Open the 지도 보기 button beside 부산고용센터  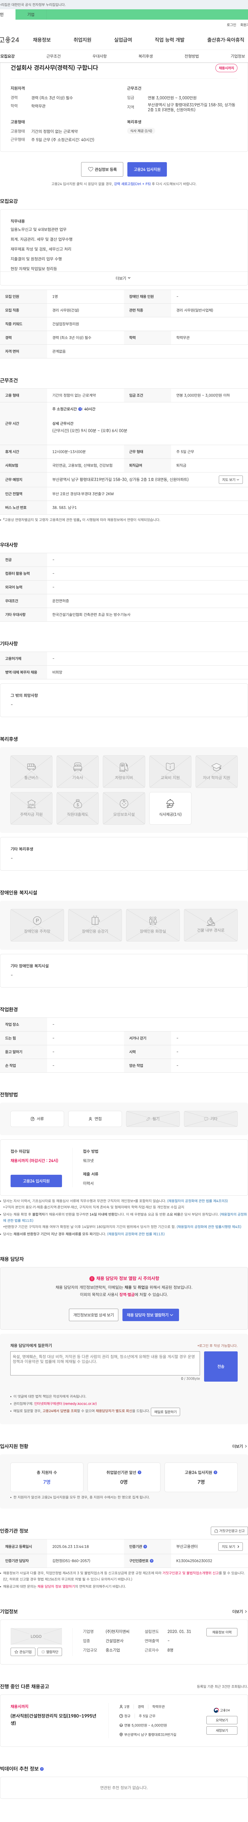tap(230, 1547)
